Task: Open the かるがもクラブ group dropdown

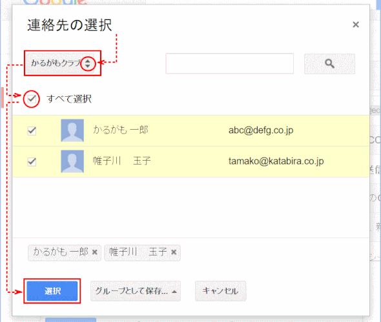Action: (x=60, y=63)
